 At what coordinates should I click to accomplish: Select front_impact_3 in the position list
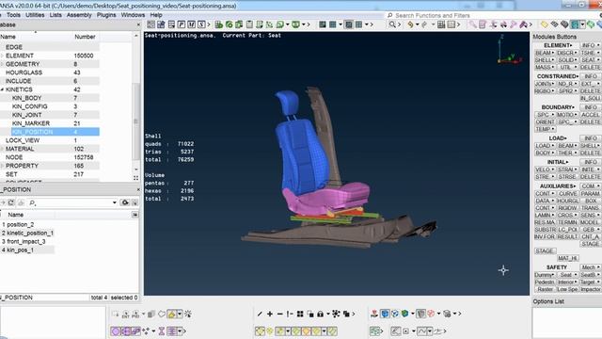pos(27,241)
